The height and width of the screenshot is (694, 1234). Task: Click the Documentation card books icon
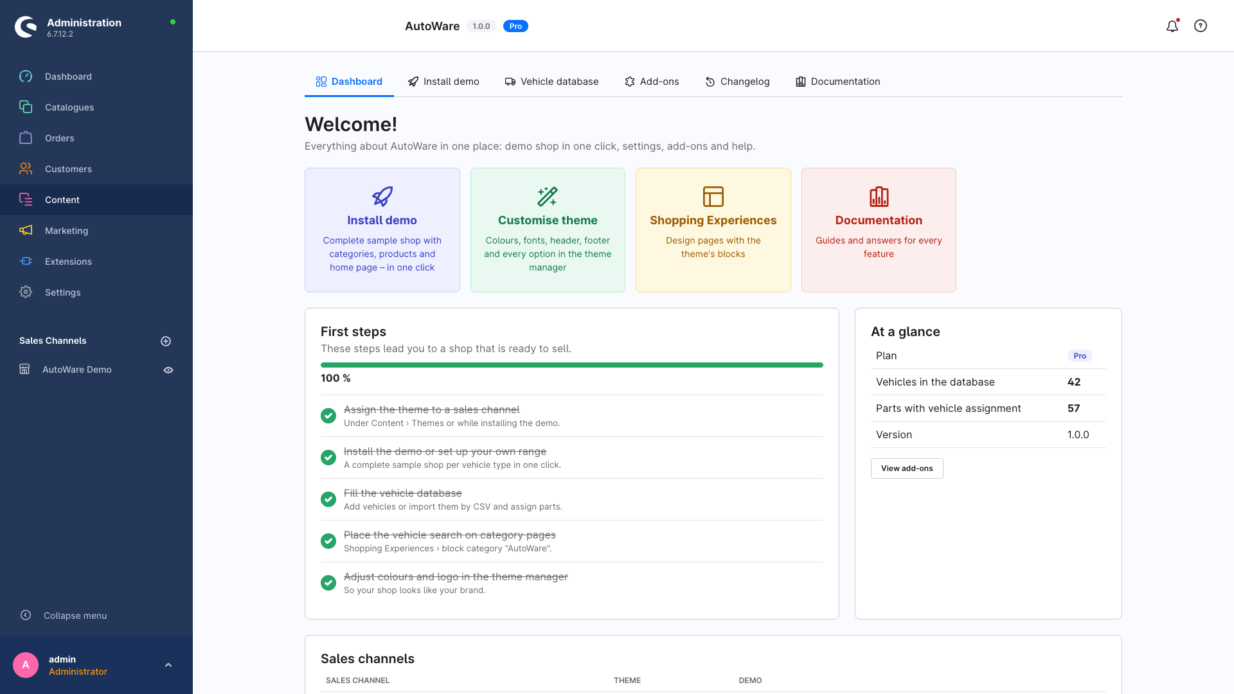click(x=879, y=197)
